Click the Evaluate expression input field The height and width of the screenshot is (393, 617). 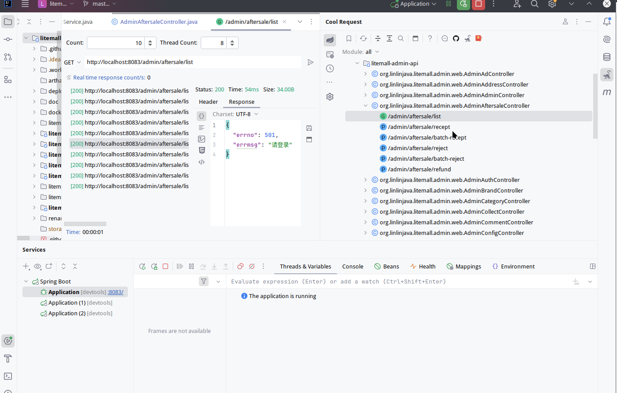(399, 281)
